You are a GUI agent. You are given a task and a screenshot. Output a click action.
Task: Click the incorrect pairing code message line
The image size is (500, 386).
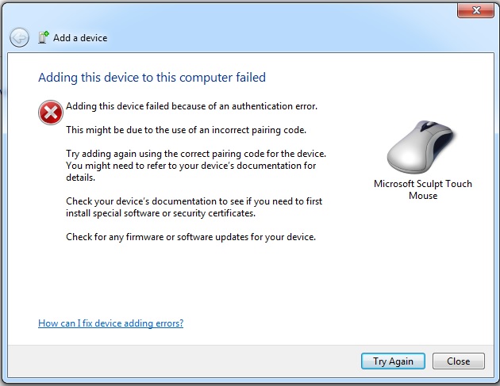(x=186, y=130)
